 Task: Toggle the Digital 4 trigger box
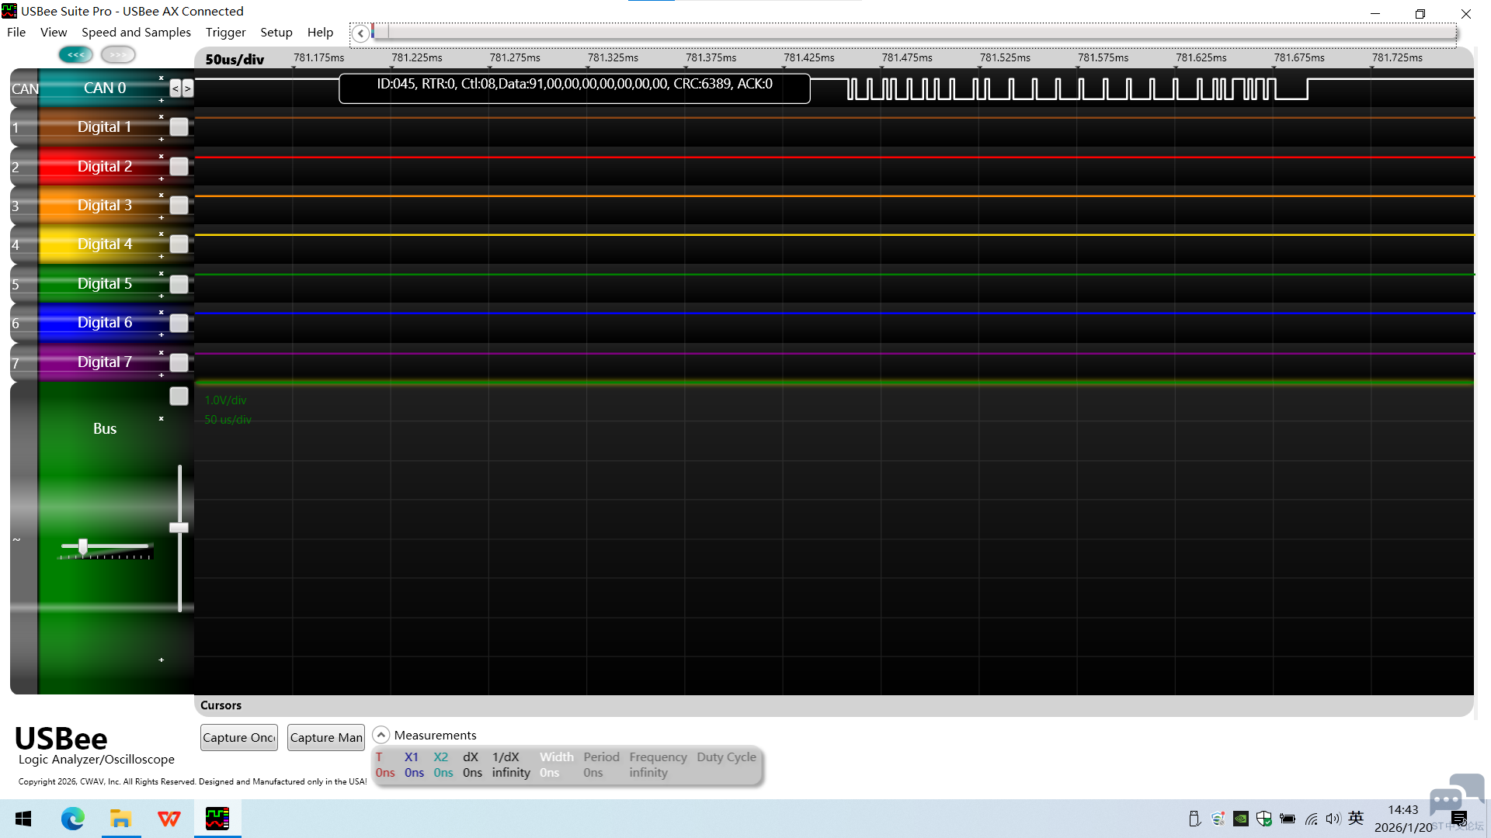179,244
